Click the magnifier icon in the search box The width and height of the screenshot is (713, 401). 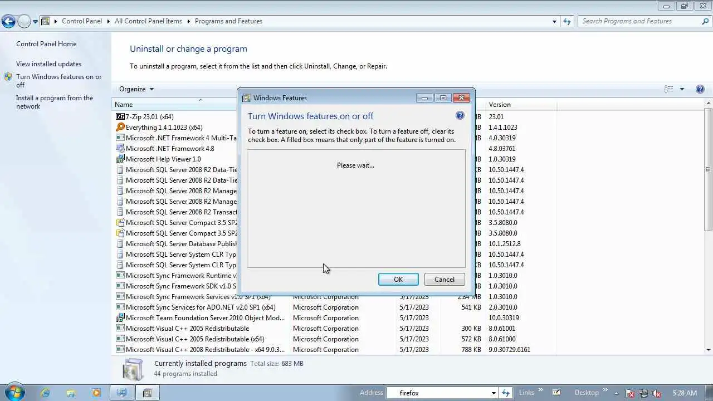pos(705,21)
